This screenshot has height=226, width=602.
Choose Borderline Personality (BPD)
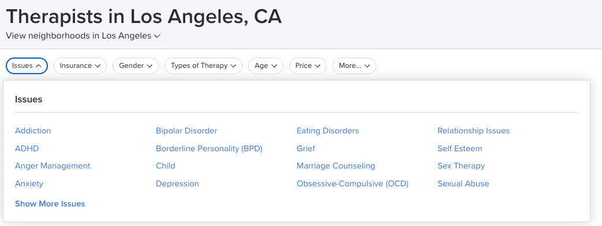(x=209, y=148)
